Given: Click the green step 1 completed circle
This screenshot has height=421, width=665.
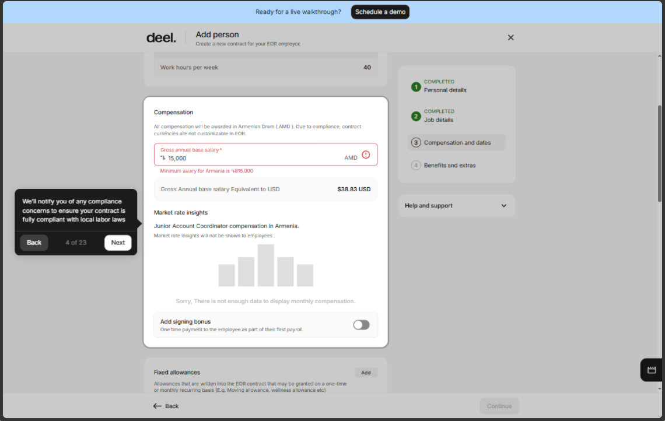Looking at the screenshot, I should 416,87.
